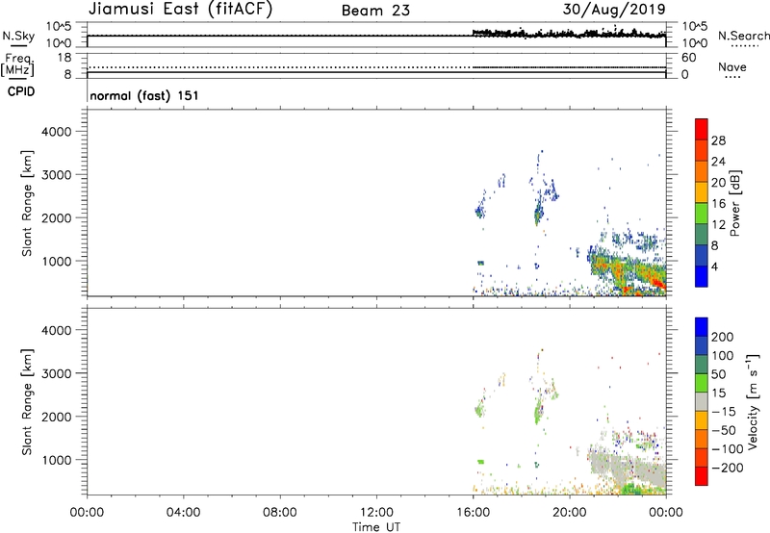The image size is (770, 533).
Task: Click the '4000' tick on power panel
Action: click(56, 132)
